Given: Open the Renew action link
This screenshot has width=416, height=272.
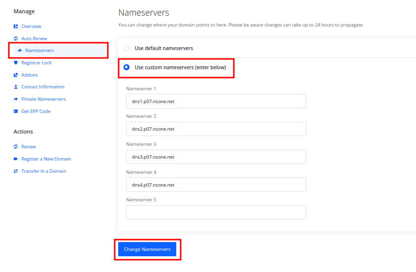Looking at the screenshot, I should point(28,147).
